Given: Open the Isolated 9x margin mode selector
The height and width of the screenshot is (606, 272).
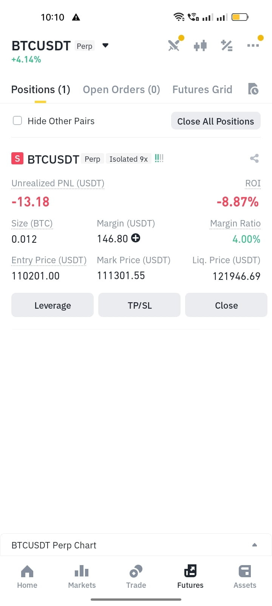Looking at the screenshot, I should [x=128, y=159].
